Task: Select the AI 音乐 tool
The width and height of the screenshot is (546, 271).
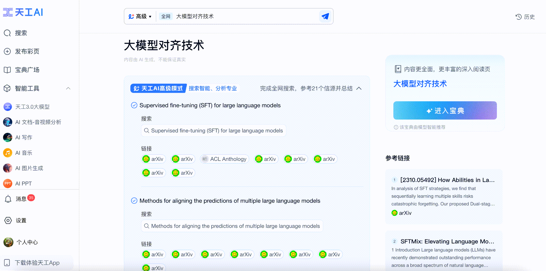Action: tap(23, 153)
